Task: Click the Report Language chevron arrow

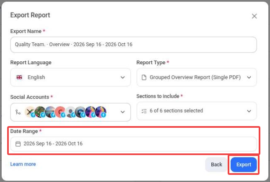Action: [x=122, y=77]
